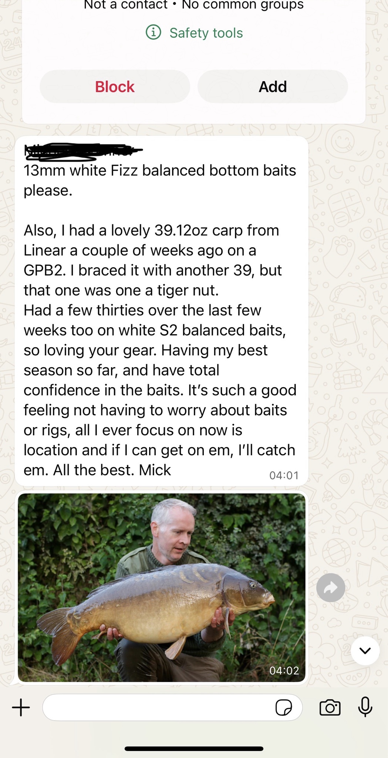Viewport: 388px width, 758px height.
Task: Open the Safety tools link
Action: (x=206, y=33)
